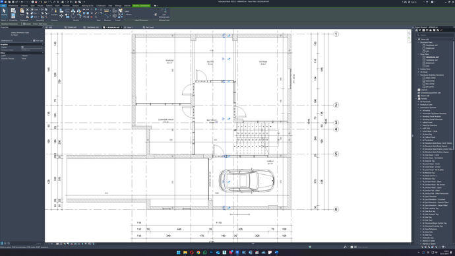Click Edit Type button in Properties
Viewport: 455px width, 256px height.
coord(38,41)
